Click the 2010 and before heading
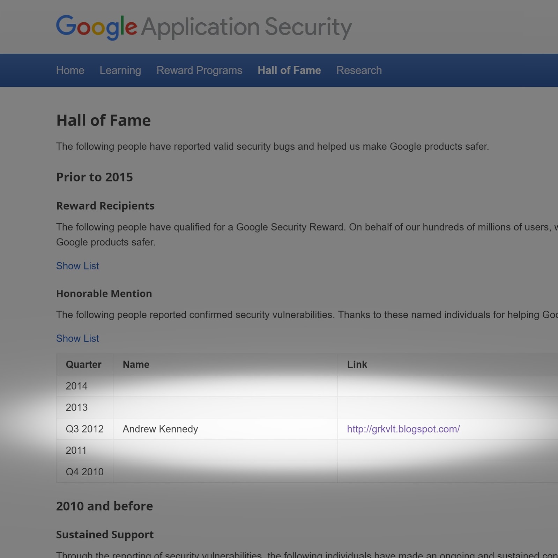Viewport: 558px width, 558px height. [105, 506]
